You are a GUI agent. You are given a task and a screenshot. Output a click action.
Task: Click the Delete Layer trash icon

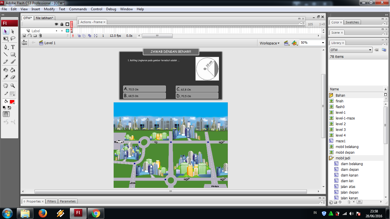41,36
